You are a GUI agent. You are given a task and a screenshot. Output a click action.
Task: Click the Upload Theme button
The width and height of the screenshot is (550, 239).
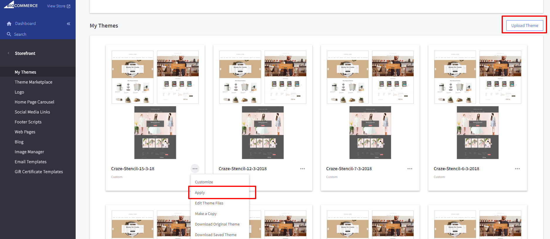[524, 25]
